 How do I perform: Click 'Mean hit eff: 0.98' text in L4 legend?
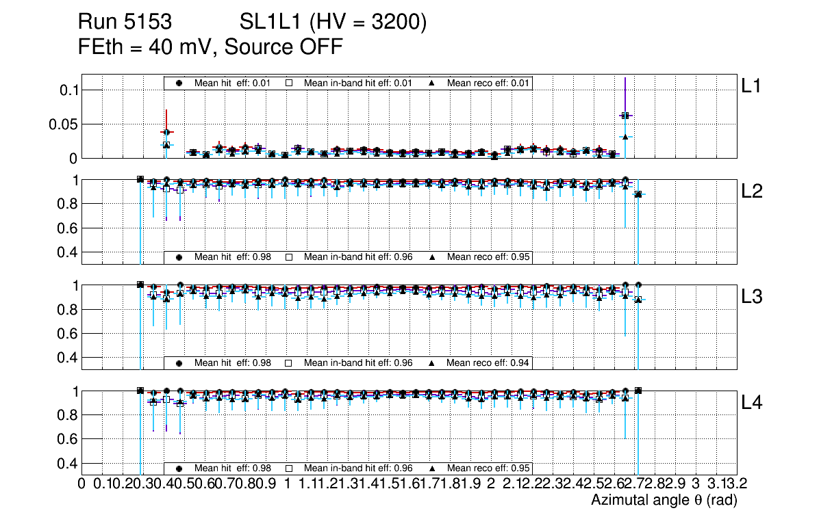[x=233, y=468]
